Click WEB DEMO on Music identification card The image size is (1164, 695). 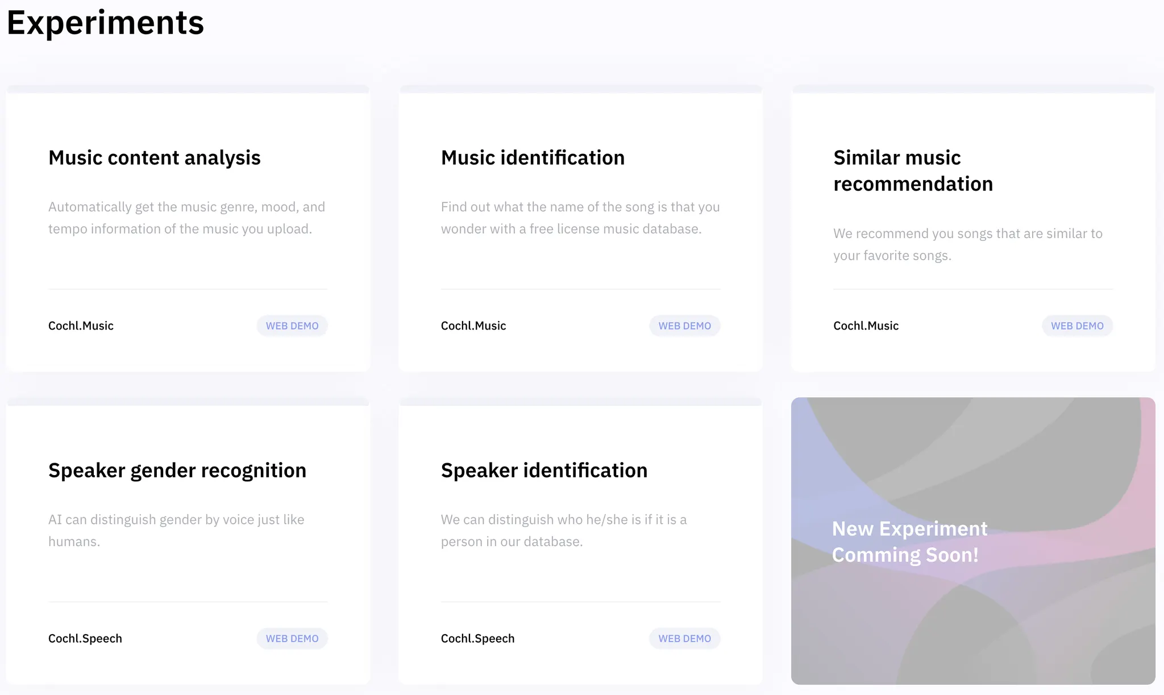(x=684, y=326)
